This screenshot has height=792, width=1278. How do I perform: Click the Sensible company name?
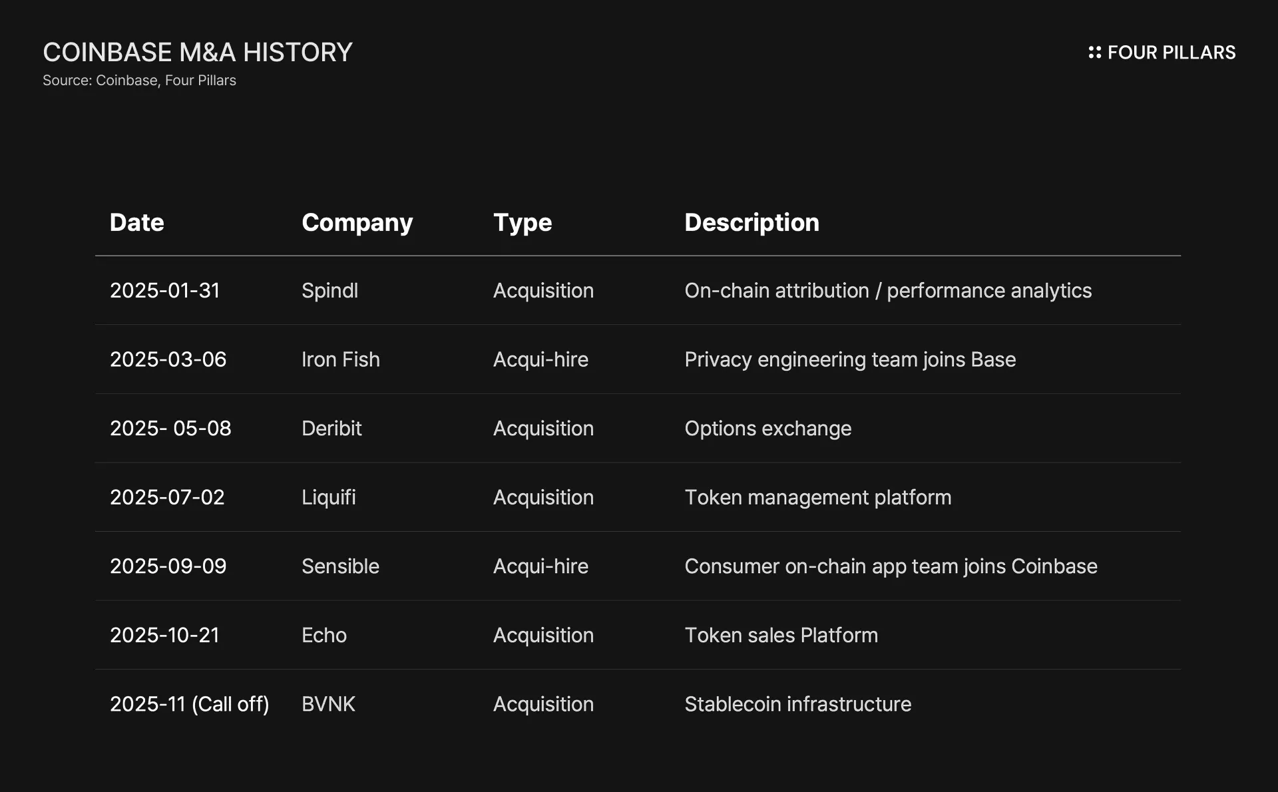340,566
